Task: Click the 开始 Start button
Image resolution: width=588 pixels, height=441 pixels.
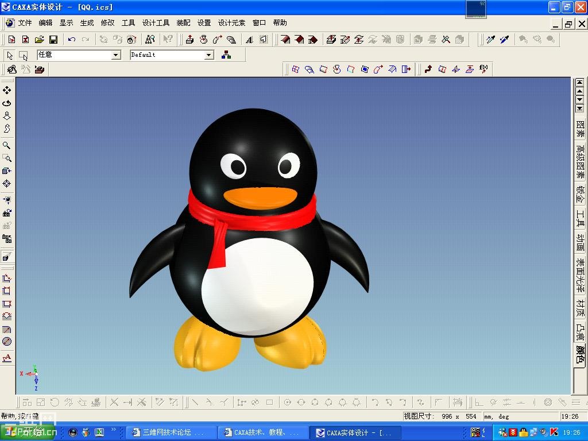Action: point(29,432)
